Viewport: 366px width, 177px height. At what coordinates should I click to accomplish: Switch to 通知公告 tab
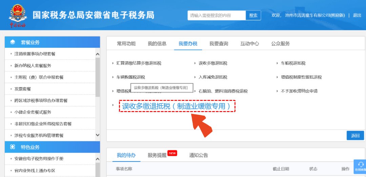coord(199,155)
